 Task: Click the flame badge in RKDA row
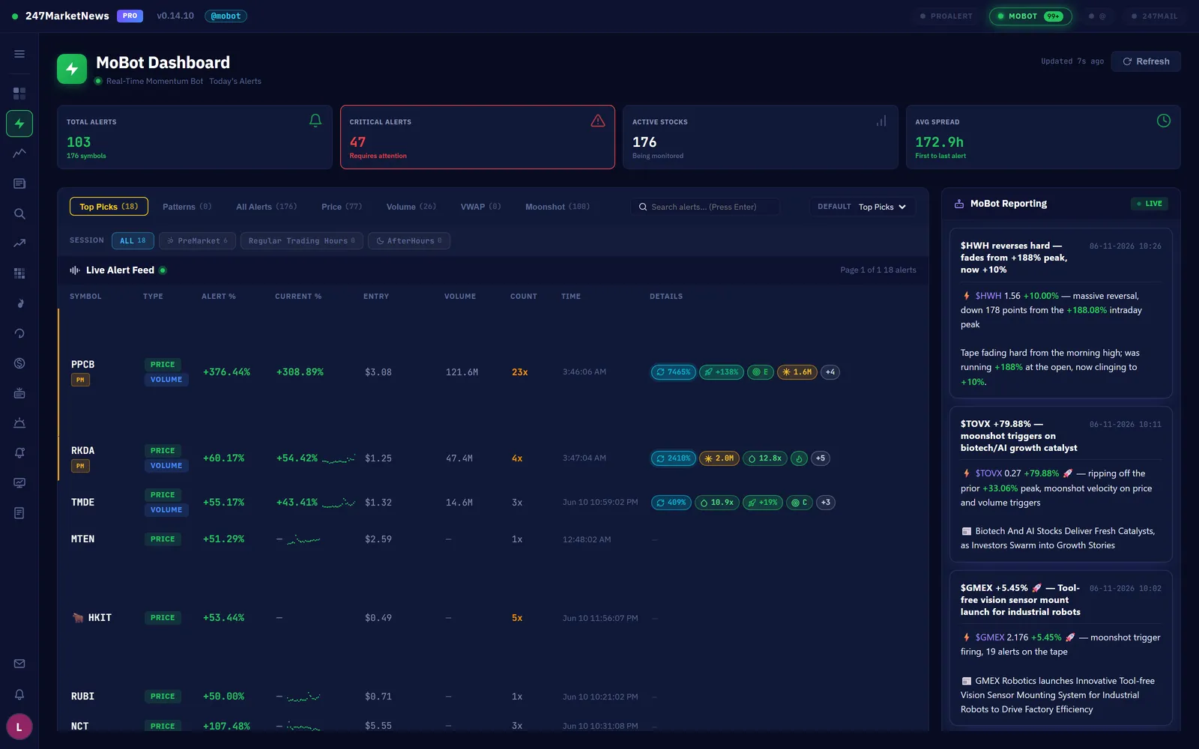pyautogui.click(x=800, y=458)
